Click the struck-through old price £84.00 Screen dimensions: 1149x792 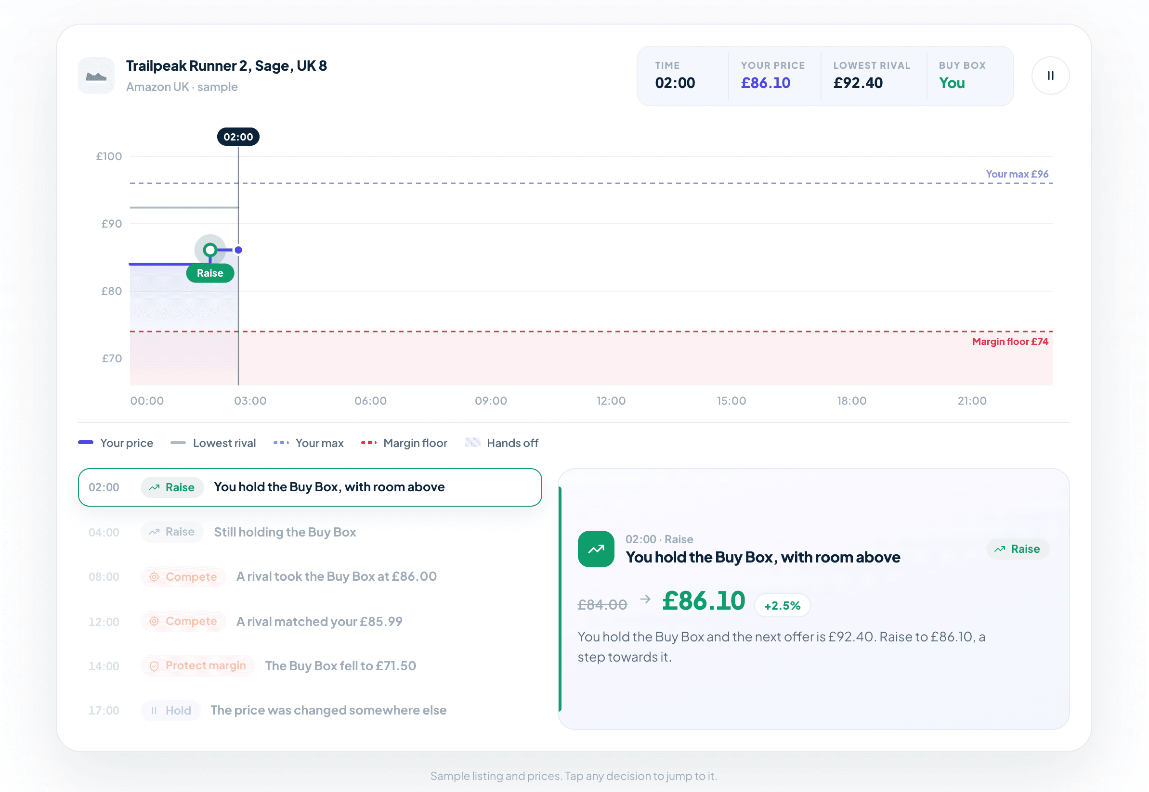pos(602,604)
